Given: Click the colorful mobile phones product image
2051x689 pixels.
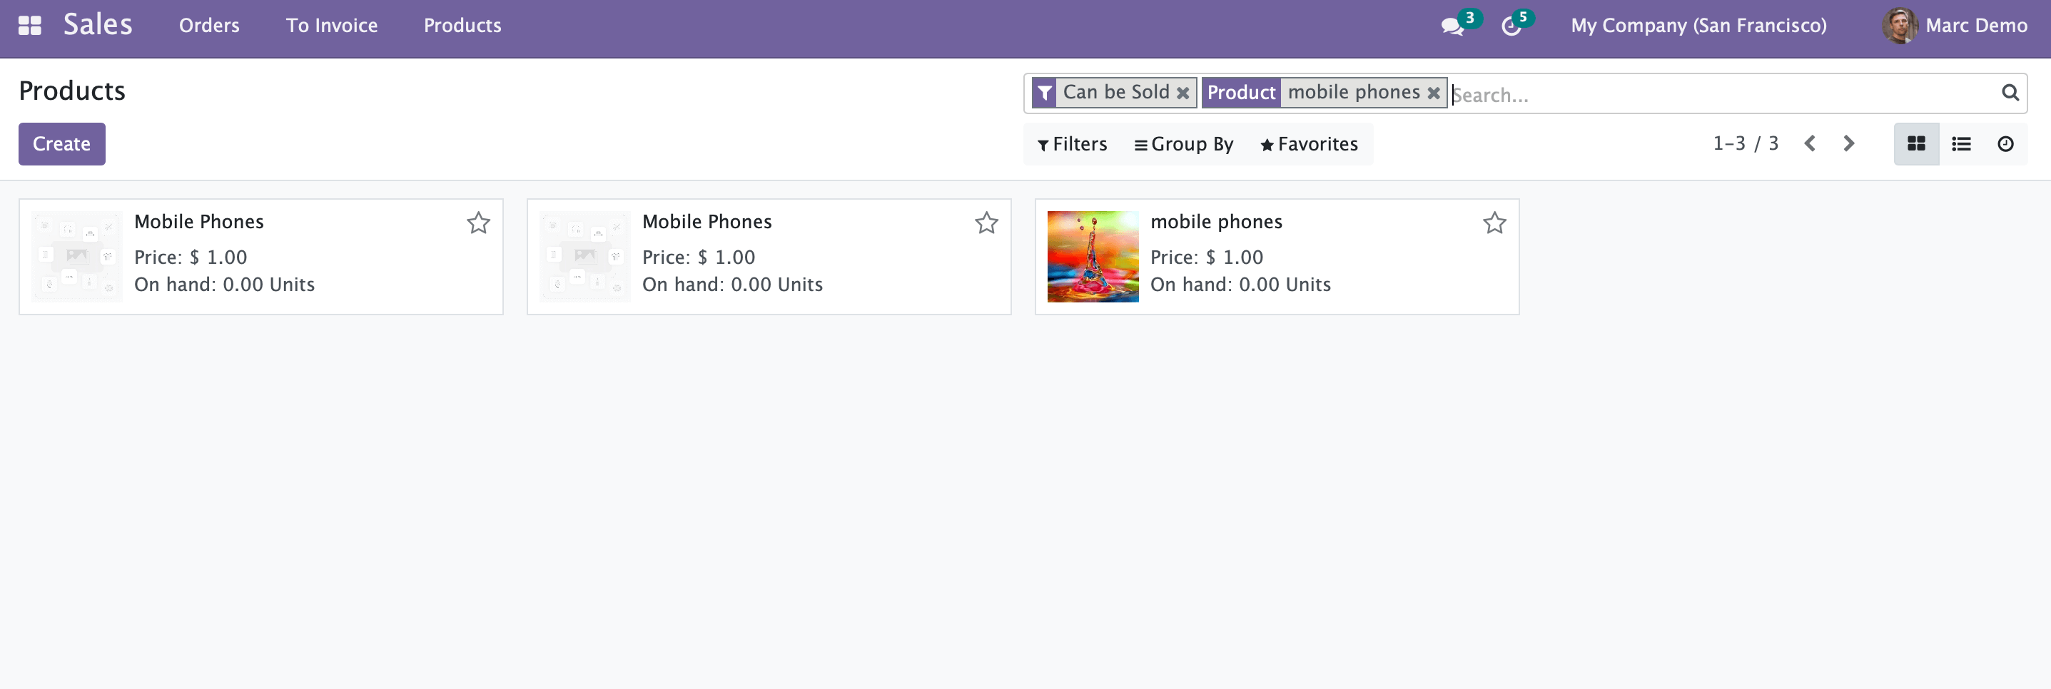Looking at the screenshot, I should [1093, 256].
